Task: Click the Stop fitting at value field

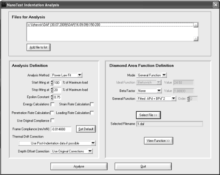Action: tap(57, 90)
